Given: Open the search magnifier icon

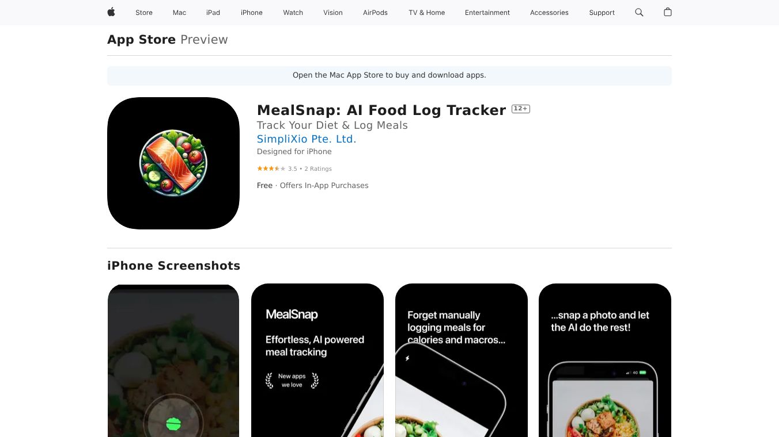Looking at the screenshot, I should point(639,12).
